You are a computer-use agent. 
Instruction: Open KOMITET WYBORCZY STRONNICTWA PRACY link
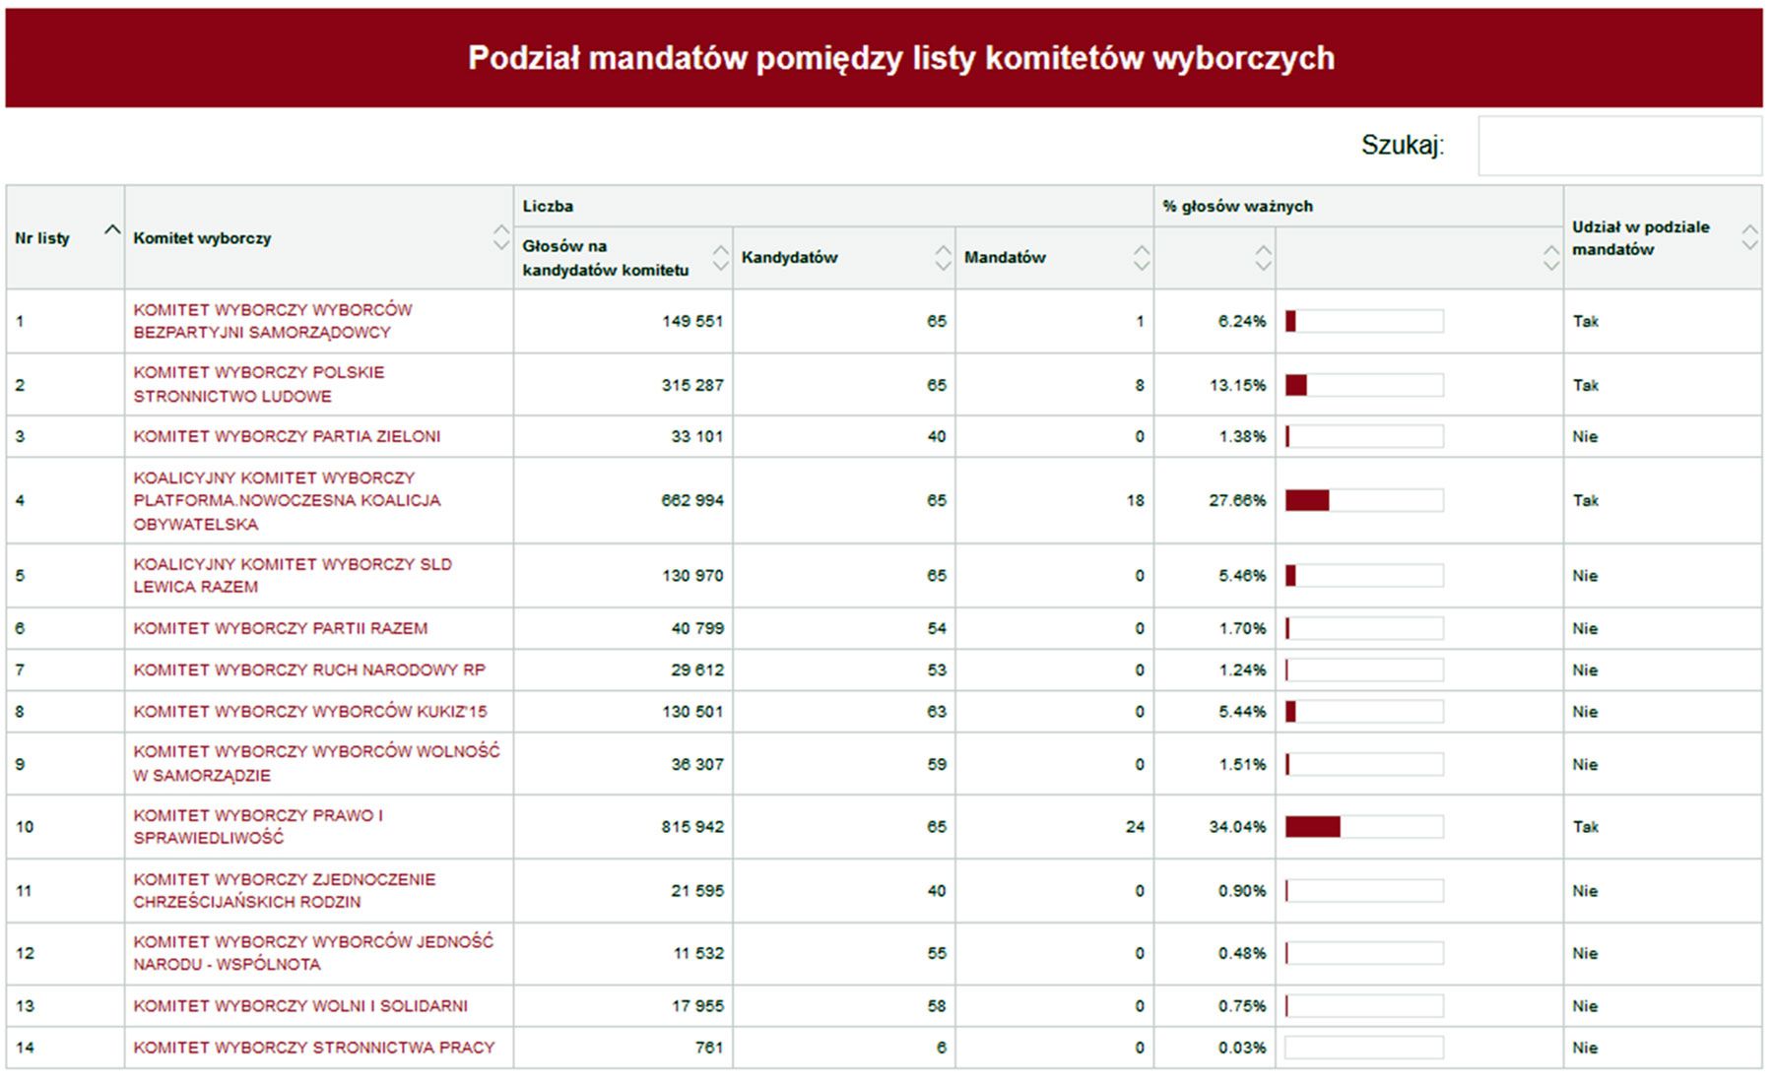[x=314, y=1048]
